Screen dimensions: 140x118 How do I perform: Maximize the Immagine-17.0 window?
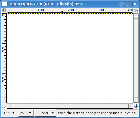point(128,4)
